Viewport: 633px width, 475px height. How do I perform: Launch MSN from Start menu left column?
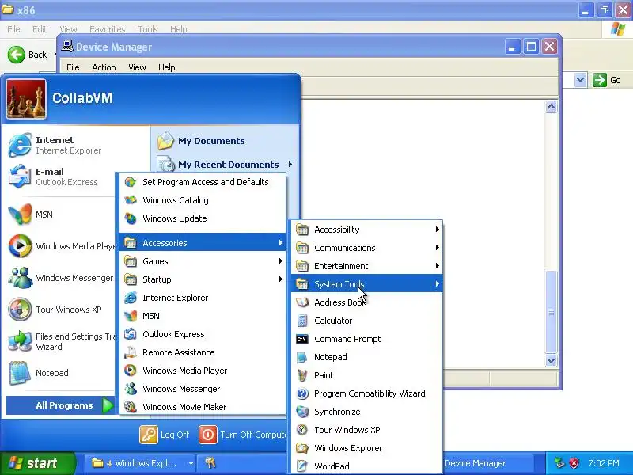pos(61,215)
